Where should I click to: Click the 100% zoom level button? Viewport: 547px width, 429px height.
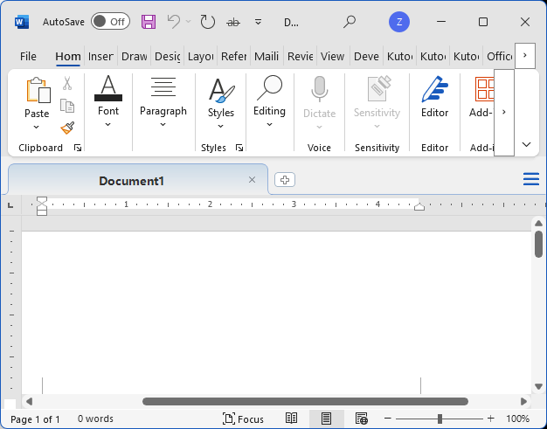(518, 419)
